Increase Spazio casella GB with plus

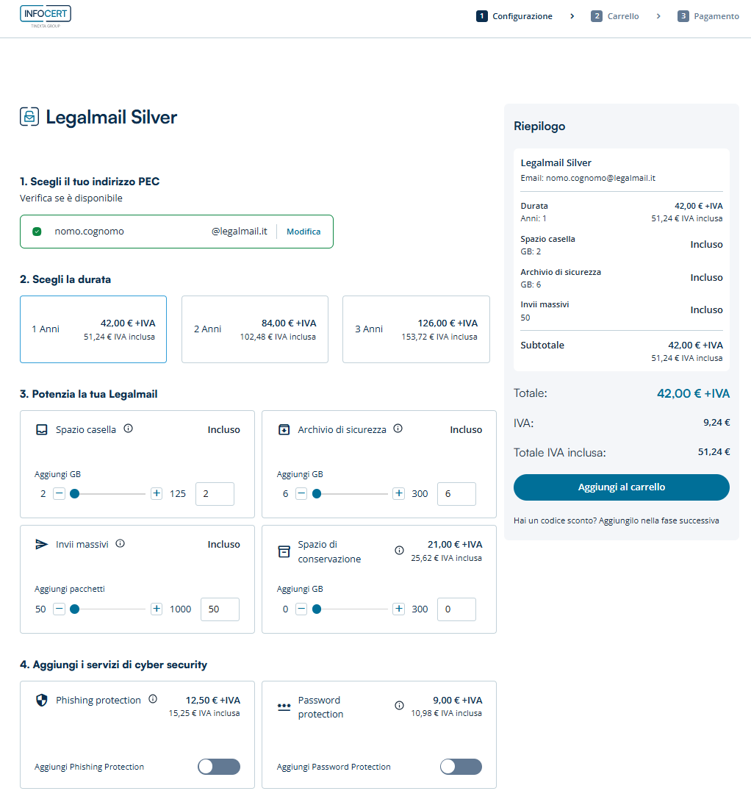pyautogui.click(x=157, y=494)
